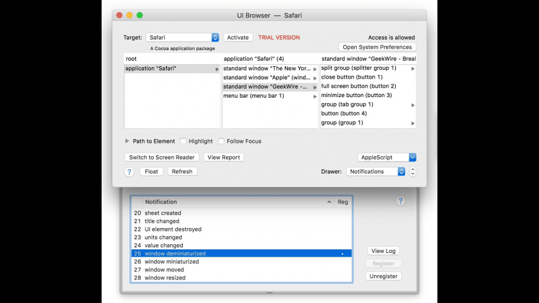This screenshot has width=539, height=303.
Task: Select menu bar (menu bar 1) row
Action: point(270,96)
